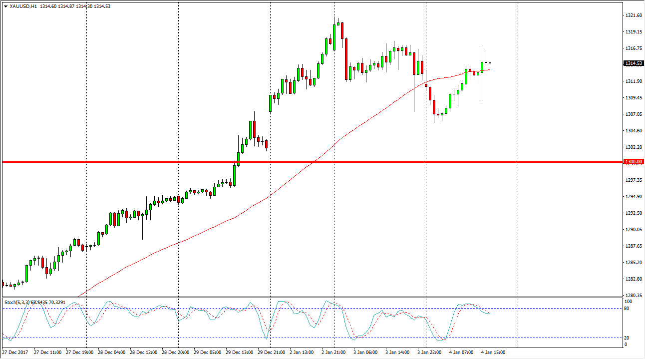Click the 1280.35 label on price scale
This screenshot has height=359, width=645.
(x=633, y=296)
